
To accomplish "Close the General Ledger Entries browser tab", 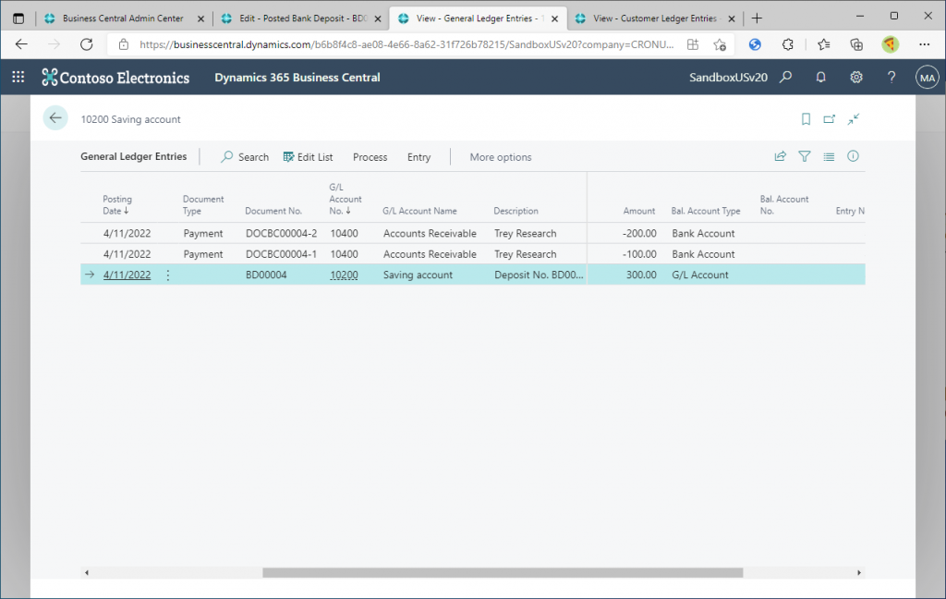I will [554, 18].
